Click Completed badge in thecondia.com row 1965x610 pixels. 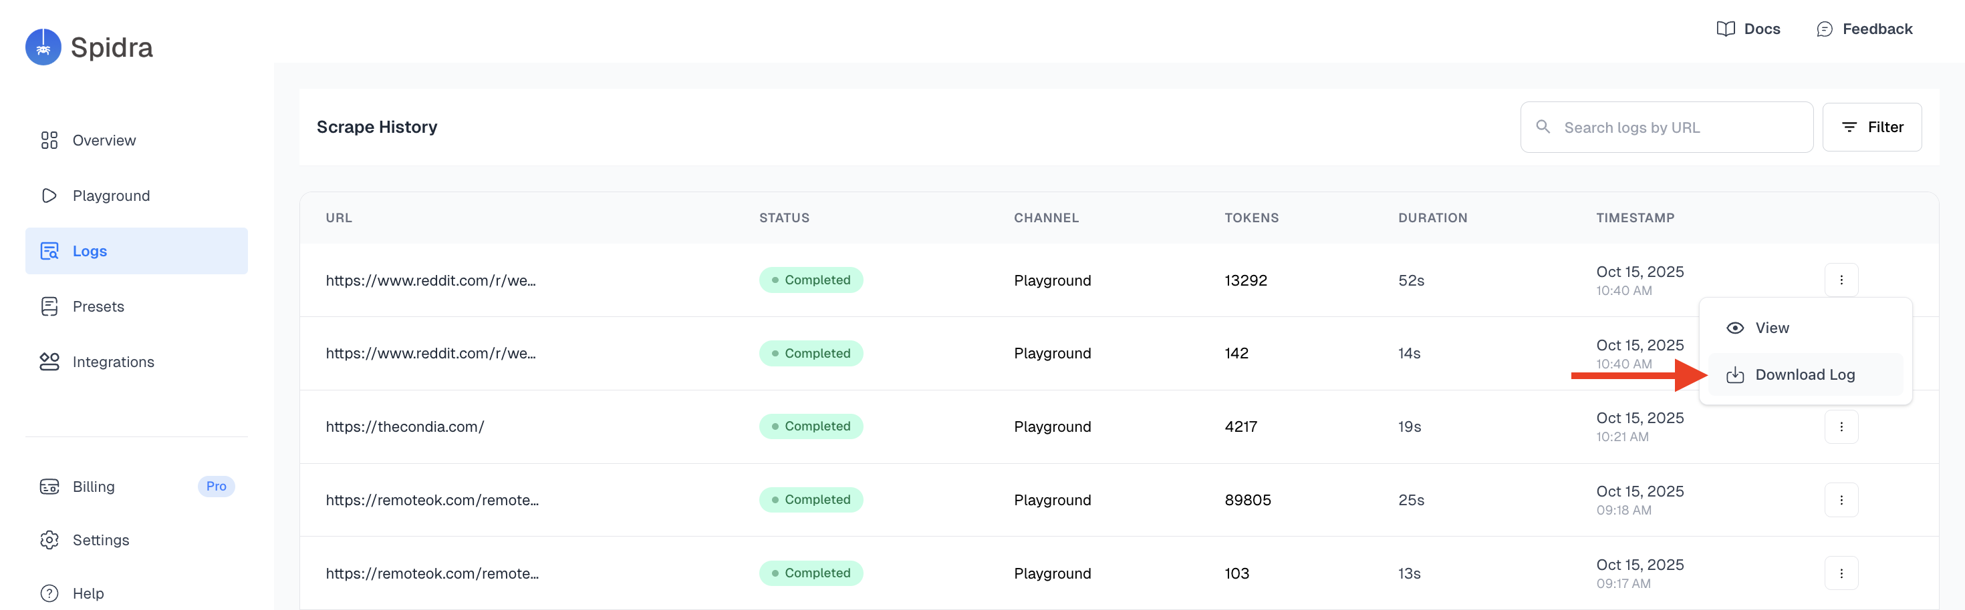810,426
